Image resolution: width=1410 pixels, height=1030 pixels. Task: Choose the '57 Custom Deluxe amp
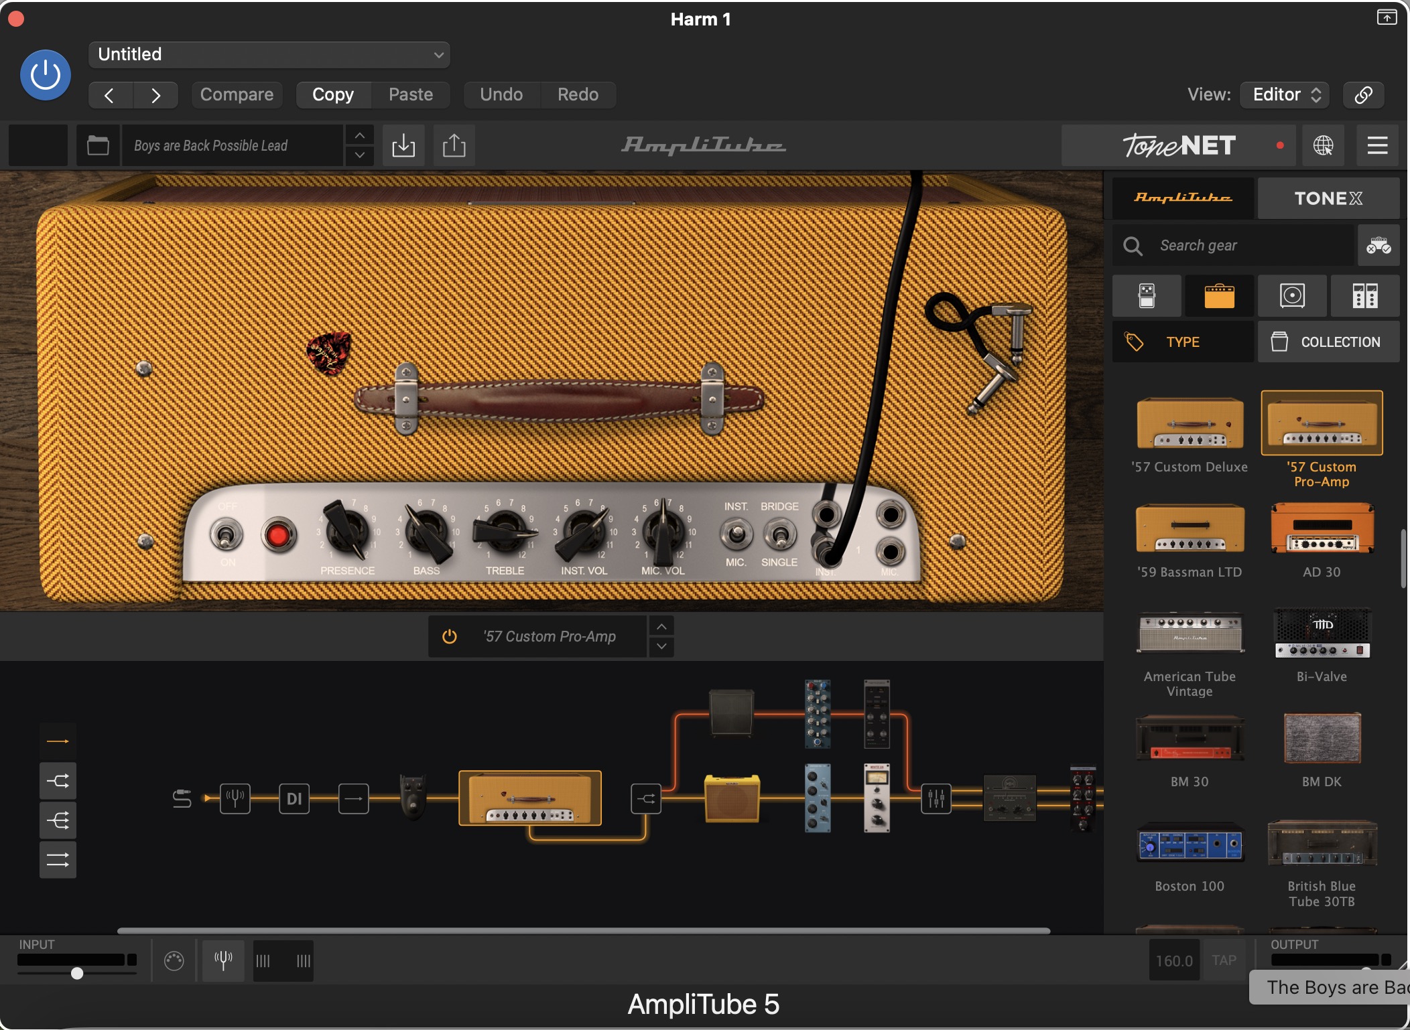[1190, 424]
